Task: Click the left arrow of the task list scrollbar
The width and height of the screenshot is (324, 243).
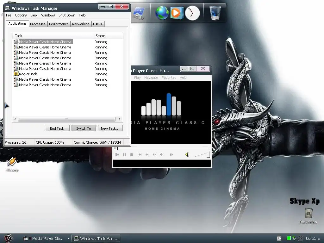Action: 15,119
